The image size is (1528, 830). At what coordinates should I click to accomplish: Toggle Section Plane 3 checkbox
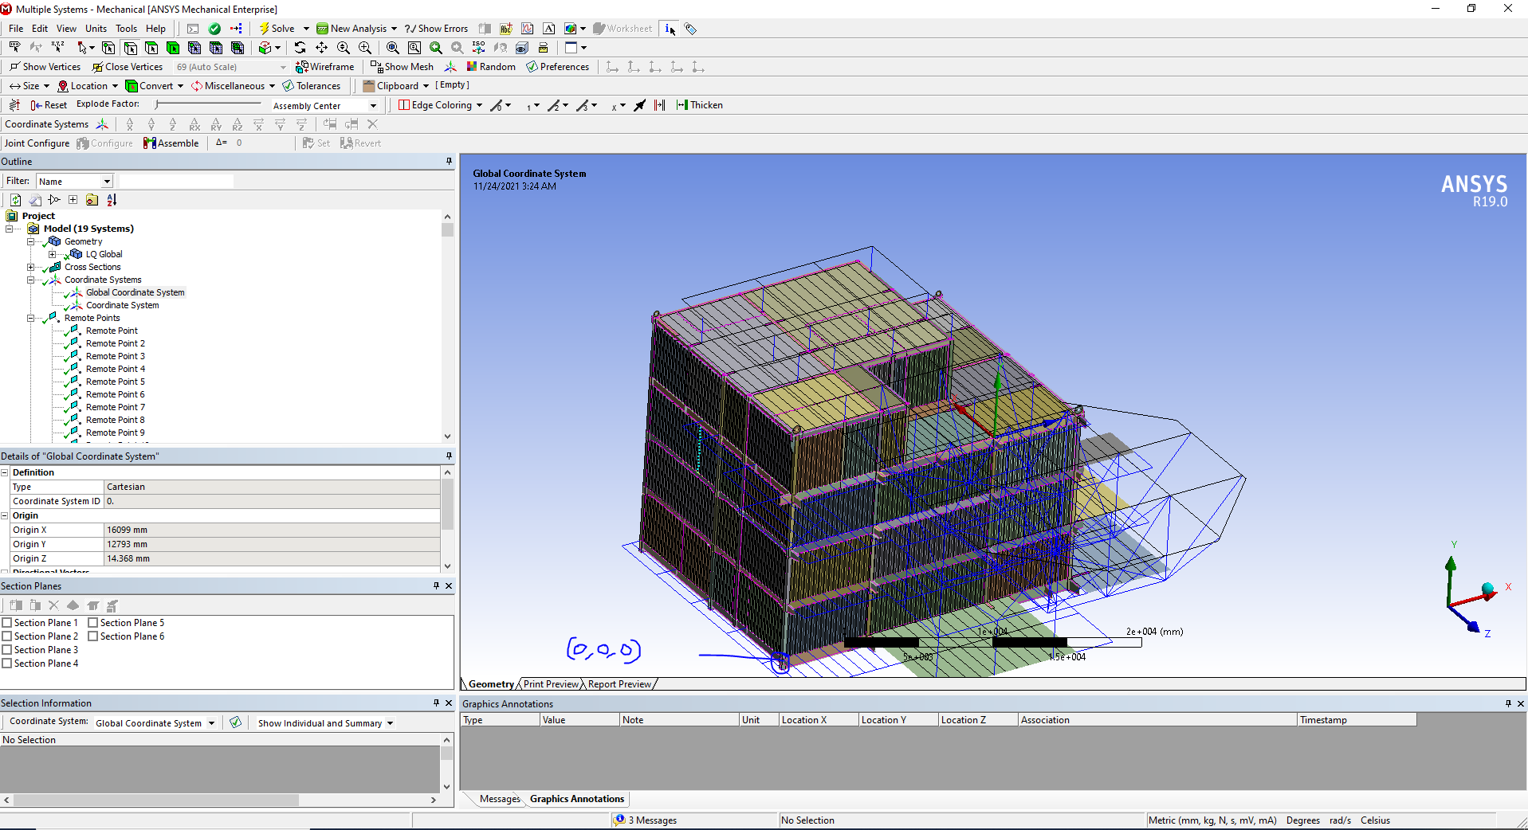click(x=7, y=650)
